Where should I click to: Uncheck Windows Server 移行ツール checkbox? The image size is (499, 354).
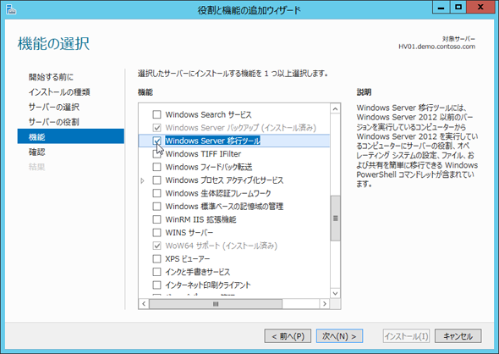coord(156,141)
